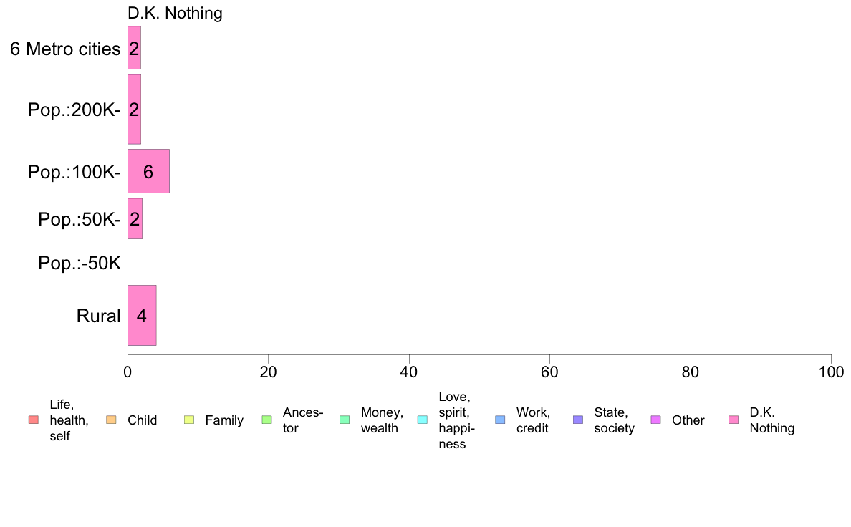Click the Pop.:-50K category label

click(x=80, y=263)
